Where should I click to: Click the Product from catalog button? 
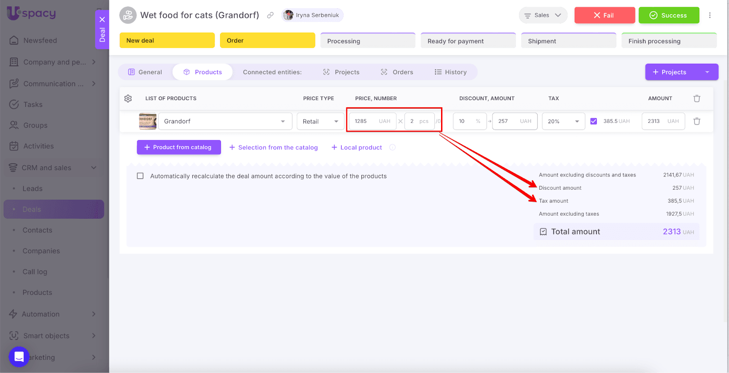point(179,147)
